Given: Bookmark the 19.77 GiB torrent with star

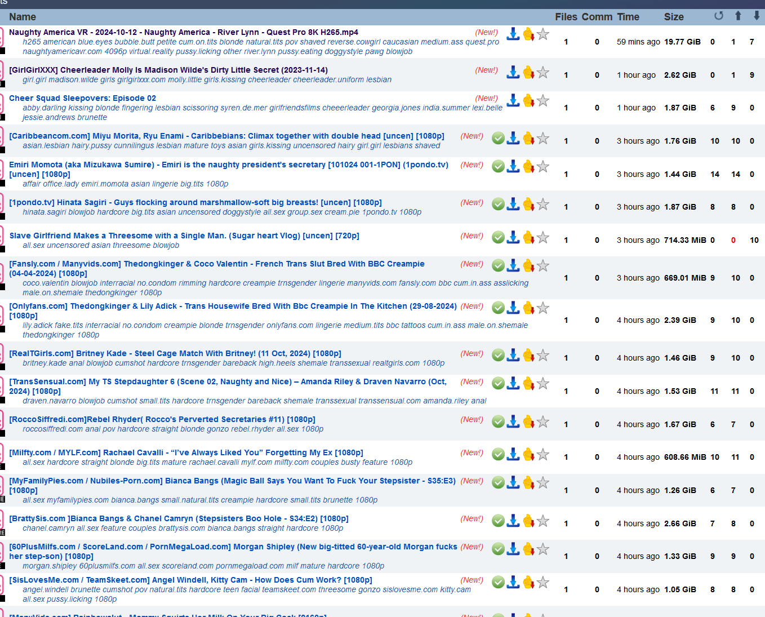Looking at the screenshot, I should 543,34.
